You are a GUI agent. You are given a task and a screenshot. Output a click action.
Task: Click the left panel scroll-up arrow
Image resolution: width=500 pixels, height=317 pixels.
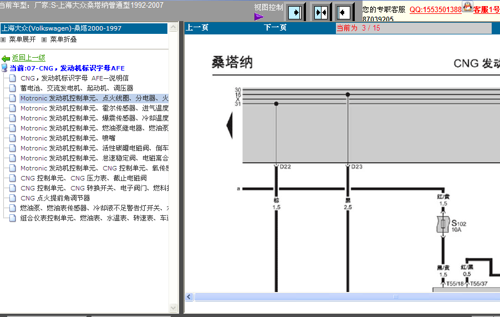click(173, 27)
